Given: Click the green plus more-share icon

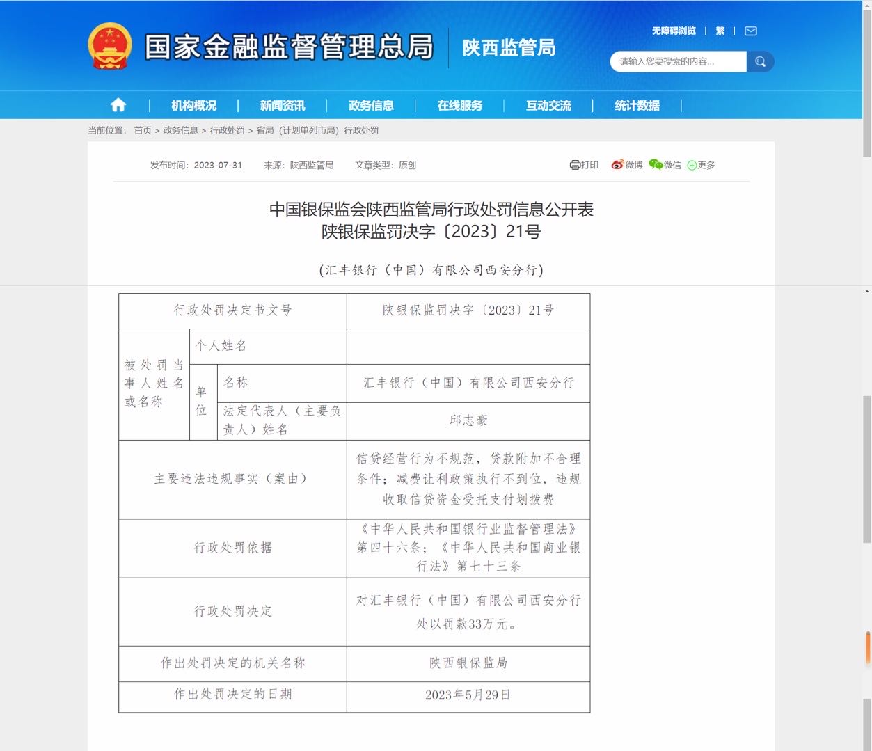Looking at the screenshot, I should 692,165.
